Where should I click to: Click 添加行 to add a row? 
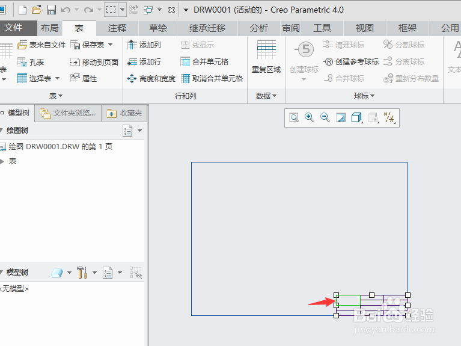[144, 62]
